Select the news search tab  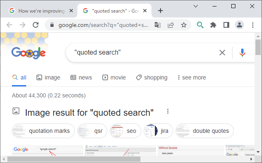coord(81,77)
